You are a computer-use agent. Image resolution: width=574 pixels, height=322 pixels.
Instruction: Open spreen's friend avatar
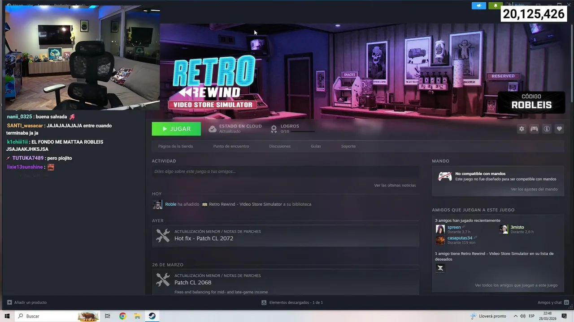(x=440, y=229)
